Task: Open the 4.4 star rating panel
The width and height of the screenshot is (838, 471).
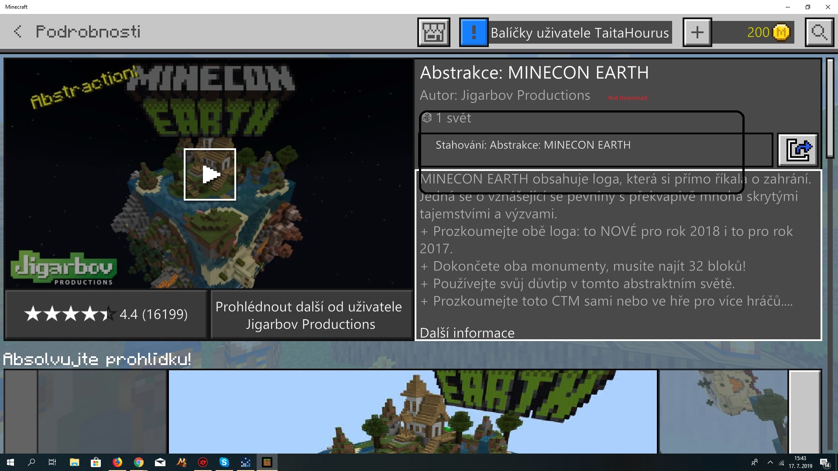Action: pyautogui.click(x=106, y=314)
